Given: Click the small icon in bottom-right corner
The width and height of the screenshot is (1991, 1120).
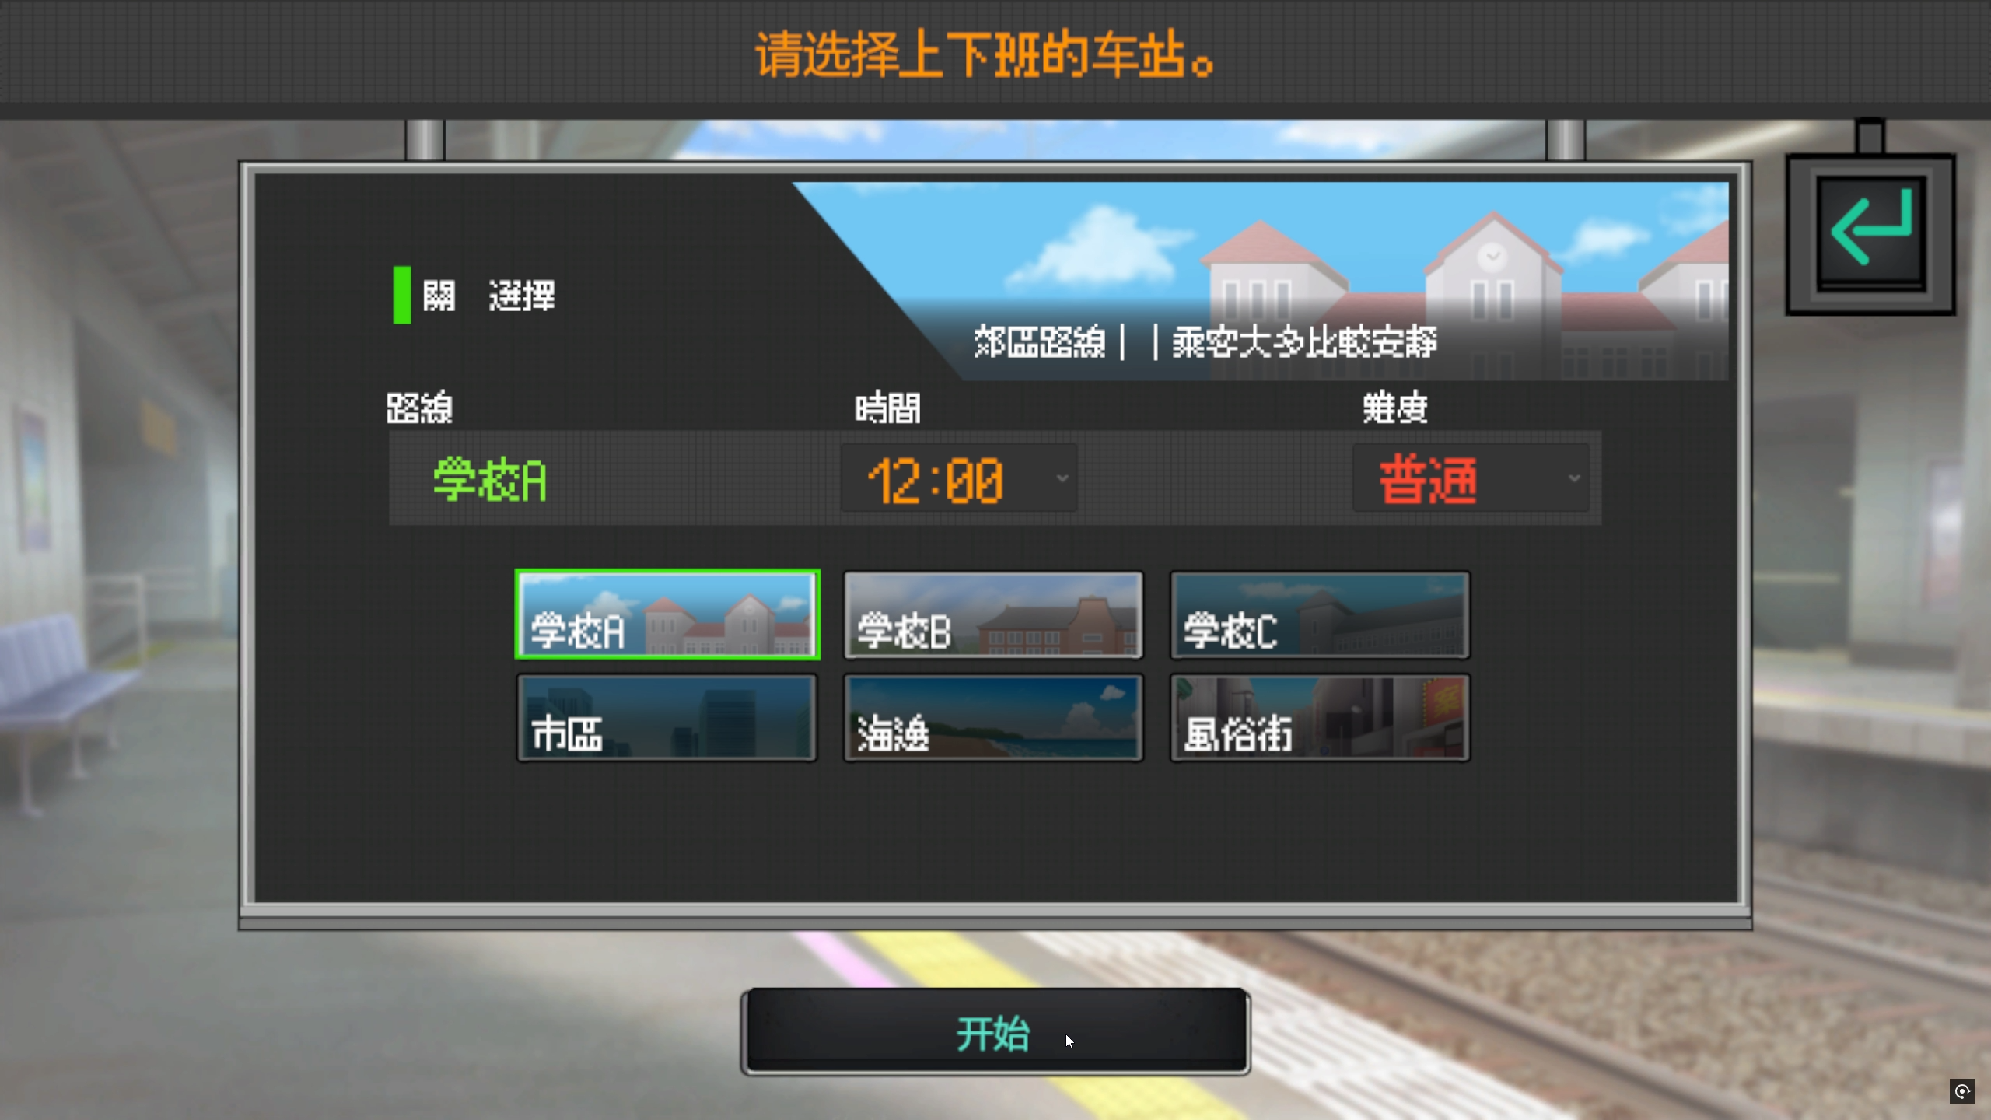Looking at the screenshot, I should [1961, 1091].
